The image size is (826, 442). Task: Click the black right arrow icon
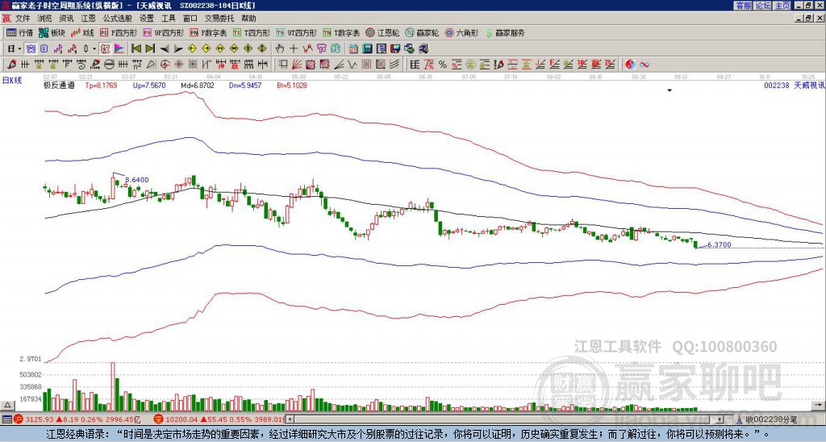[x=178, y=49]
